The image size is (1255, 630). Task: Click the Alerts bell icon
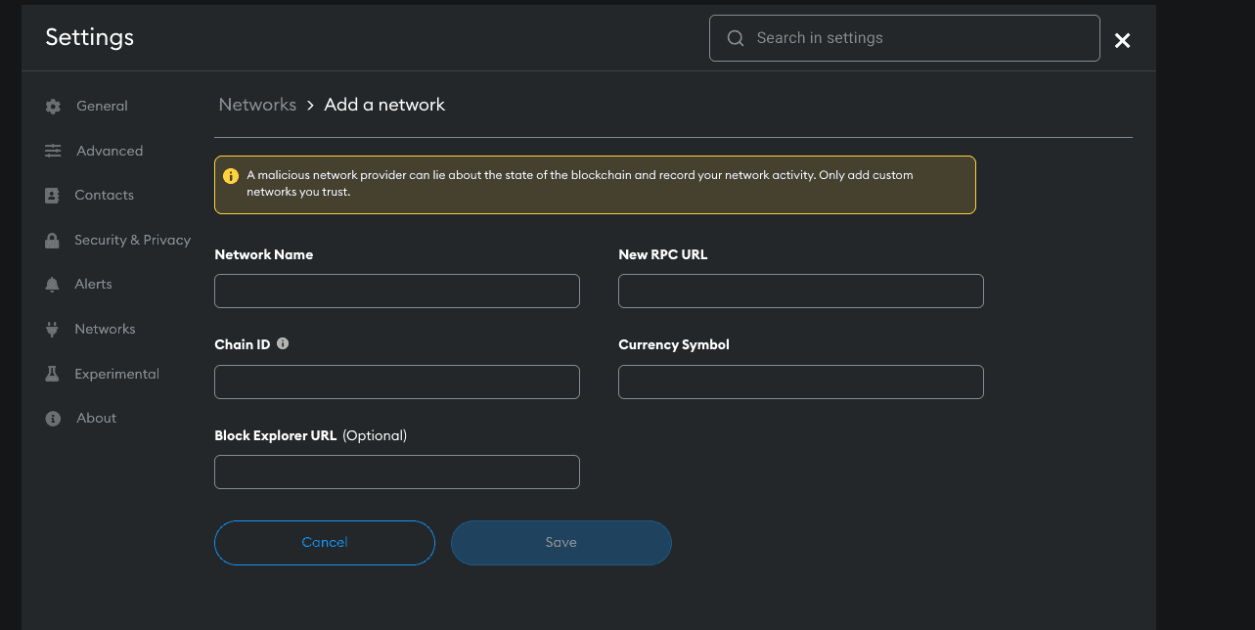pyautogui.click(x=53, y=285)
